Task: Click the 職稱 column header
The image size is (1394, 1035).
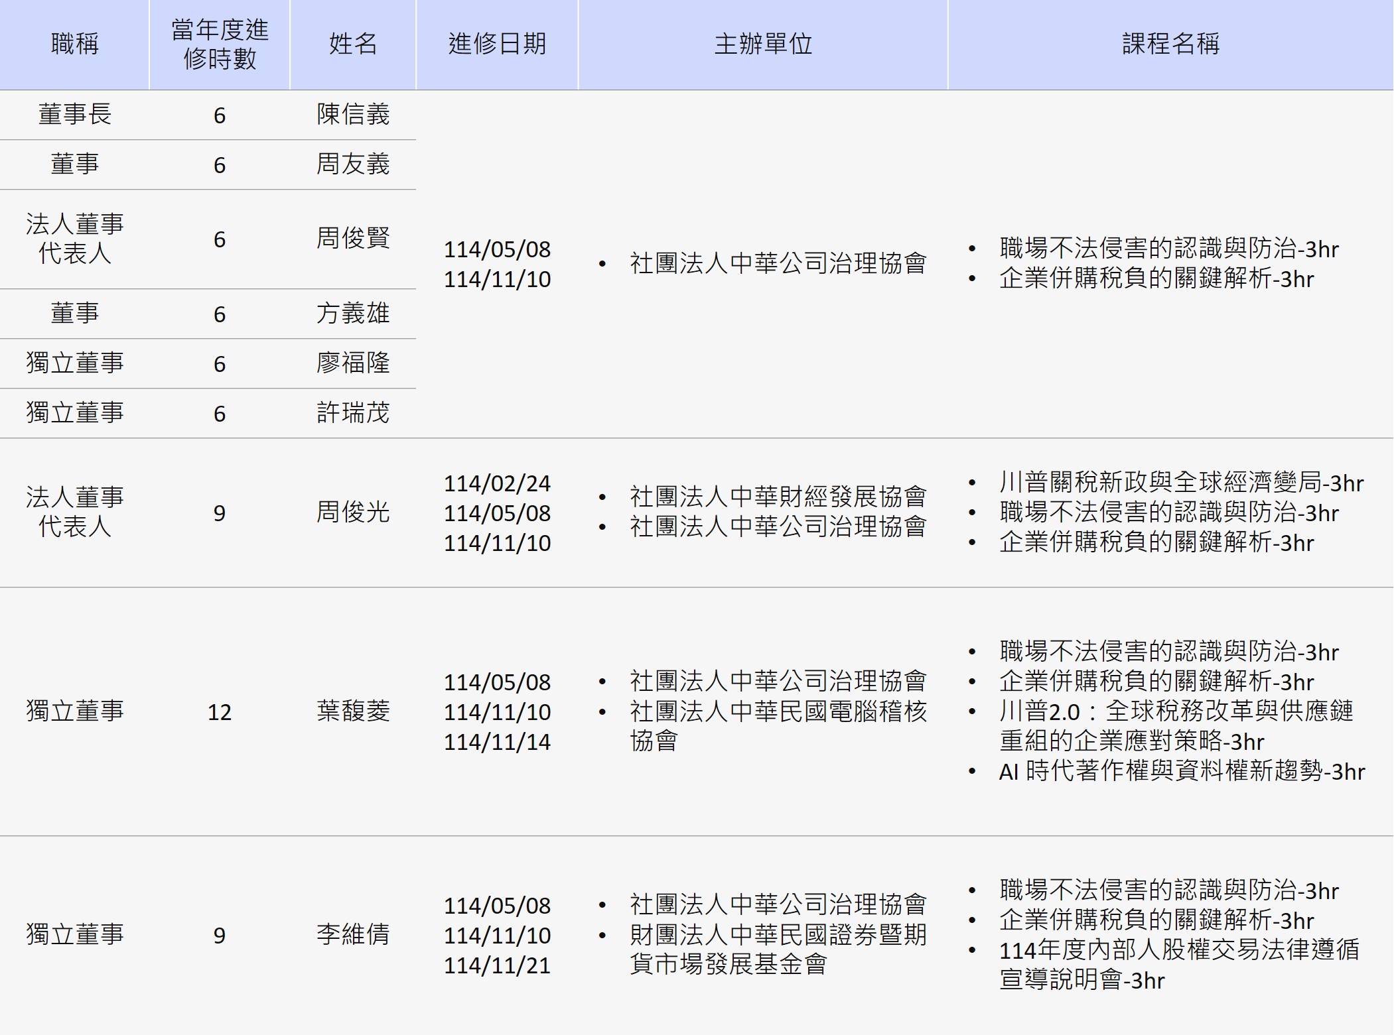Action: click(74, 44)
